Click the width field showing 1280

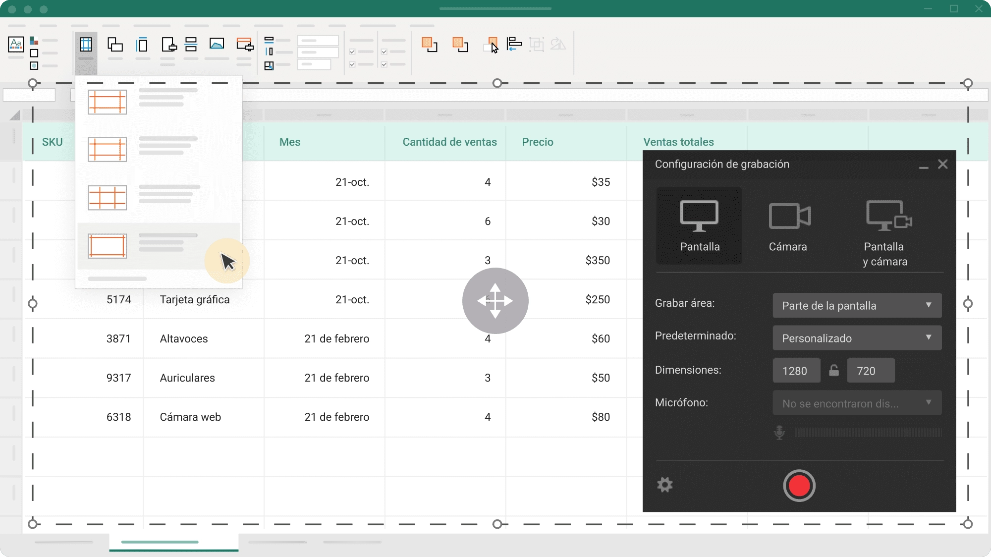pyautogui.click(x=796, y=370)
